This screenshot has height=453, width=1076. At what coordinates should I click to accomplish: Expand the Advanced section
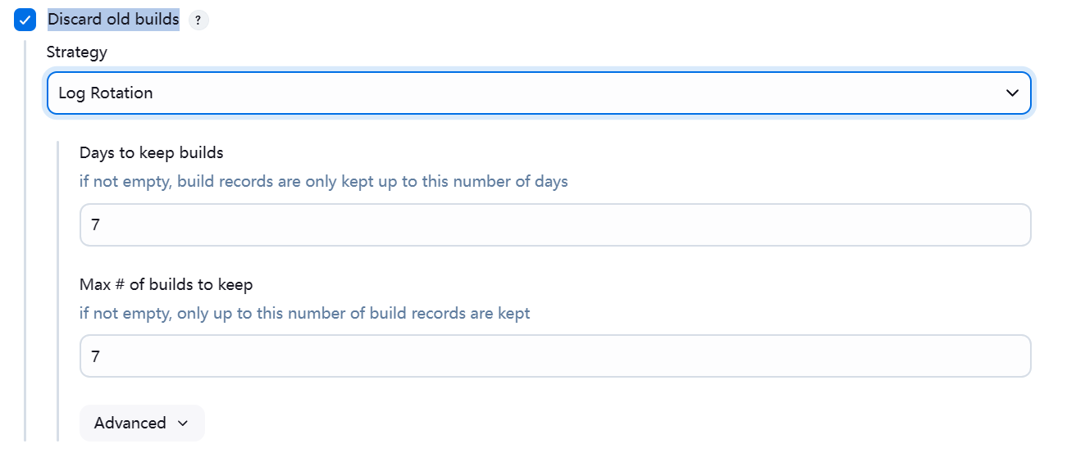tap(141, 423)
